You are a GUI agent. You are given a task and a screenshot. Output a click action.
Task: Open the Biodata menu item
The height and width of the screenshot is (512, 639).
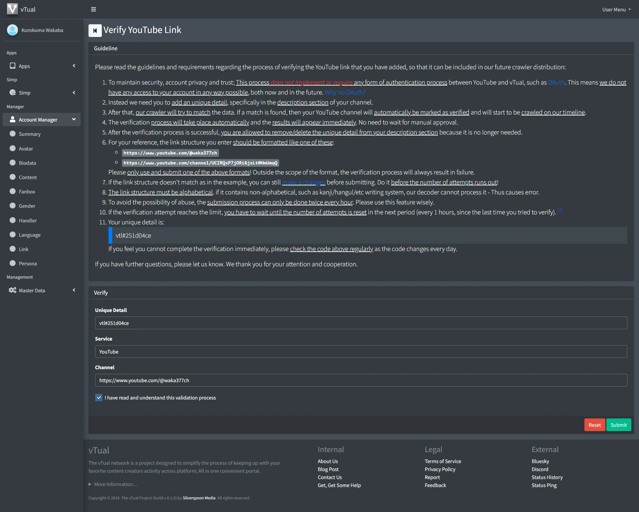pyautogui.click(x=27, y=163)
